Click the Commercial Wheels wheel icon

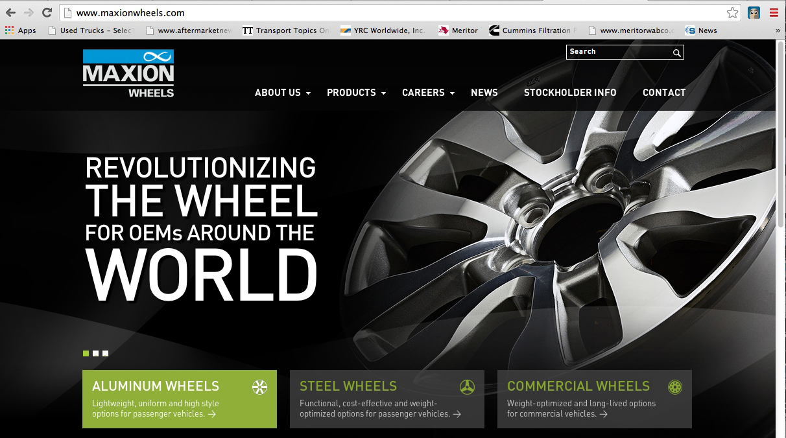click(675, 386)
